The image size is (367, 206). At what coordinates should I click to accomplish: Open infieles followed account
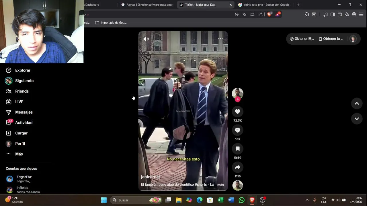[x=23, y=190]
